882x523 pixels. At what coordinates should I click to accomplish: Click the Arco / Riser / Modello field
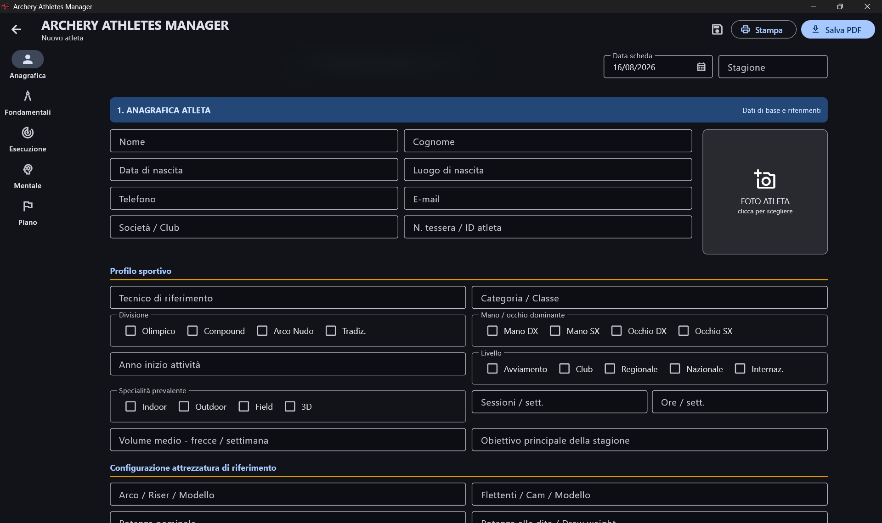click(x=288, y=495)
